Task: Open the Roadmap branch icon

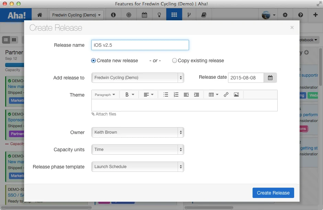Action: pos(189,15)
